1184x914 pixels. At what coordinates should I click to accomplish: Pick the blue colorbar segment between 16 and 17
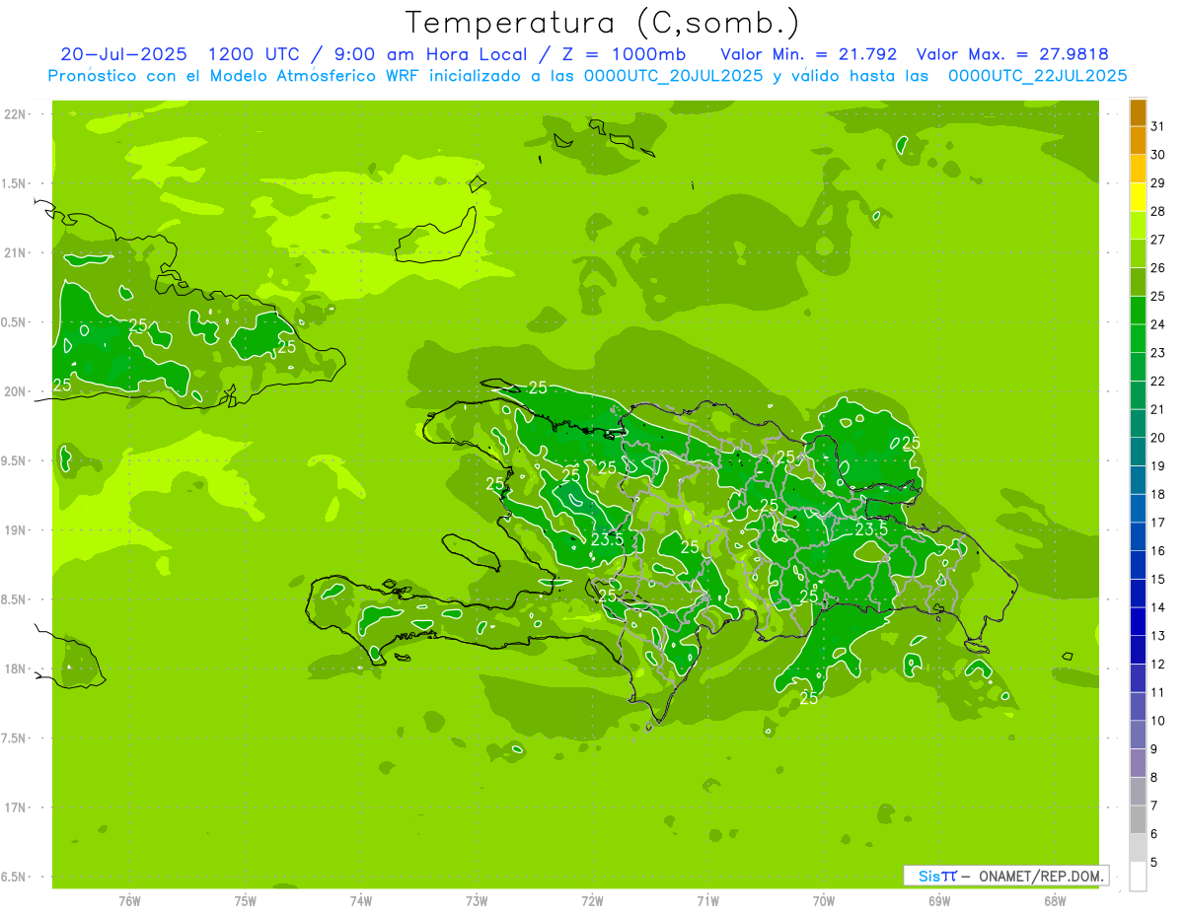[x=1138, y=536]
